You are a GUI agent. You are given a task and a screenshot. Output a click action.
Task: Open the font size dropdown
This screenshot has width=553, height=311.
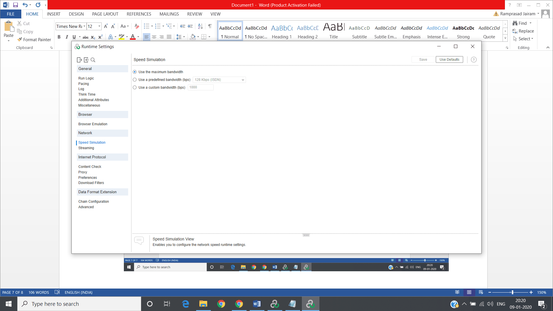99,26
